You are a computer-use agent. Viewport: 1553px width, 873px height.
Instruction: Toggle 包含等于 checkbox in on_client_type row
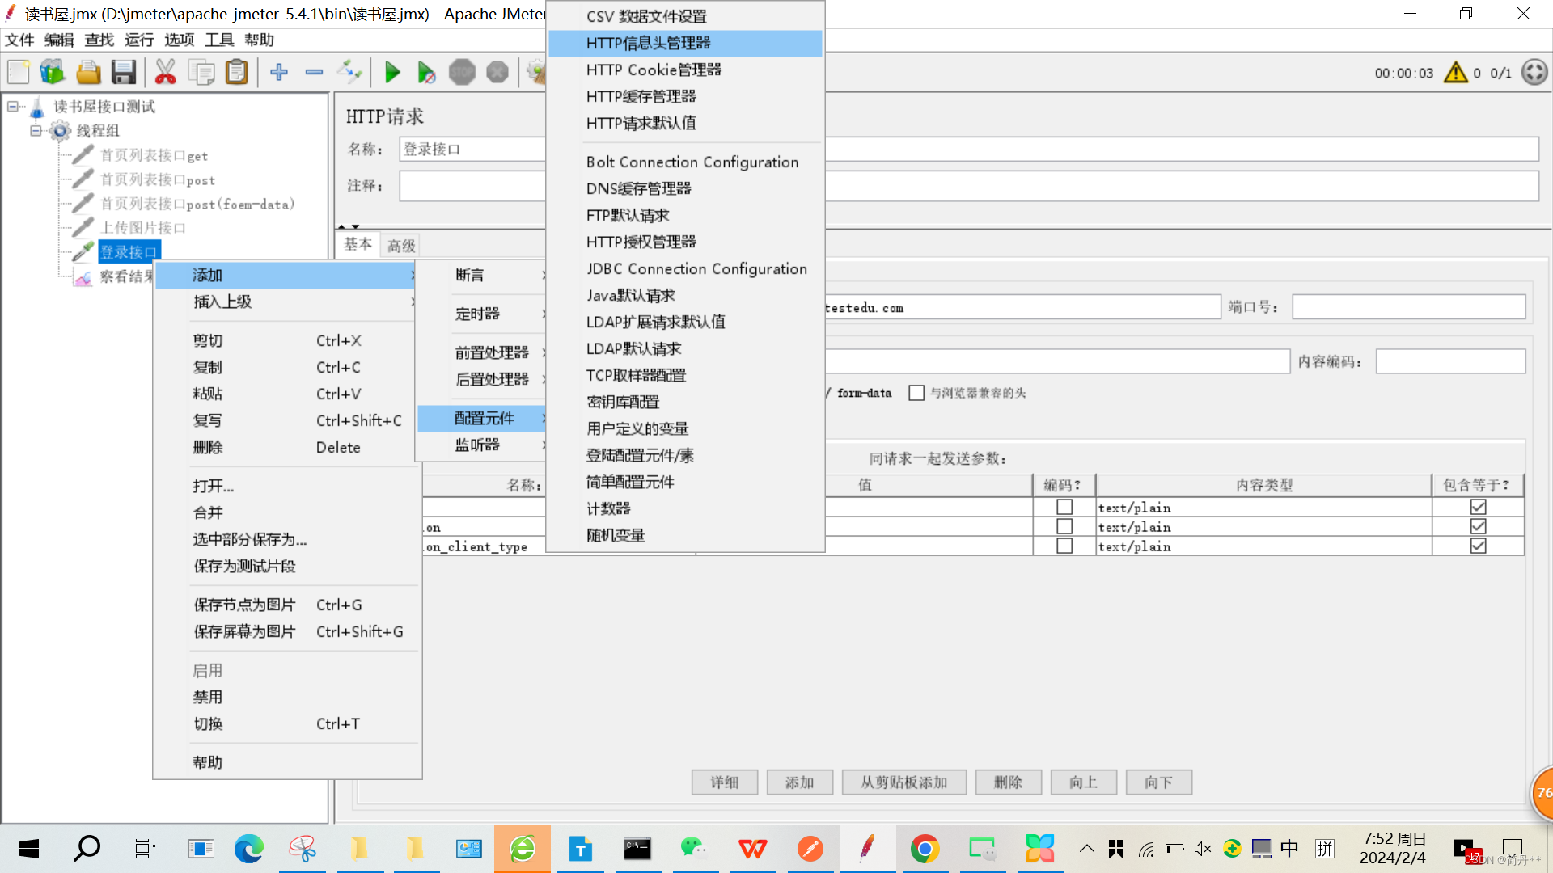tap(1479, 546)
